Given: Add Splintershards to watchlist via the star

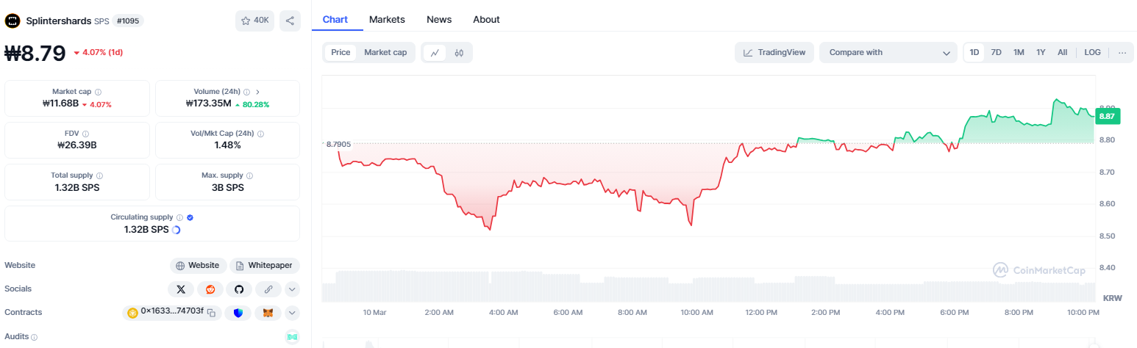Looking at the screenshot, I should point(254,21).
